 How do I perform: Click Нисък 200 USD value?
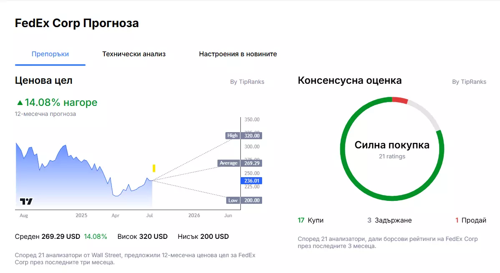(203, 237)
